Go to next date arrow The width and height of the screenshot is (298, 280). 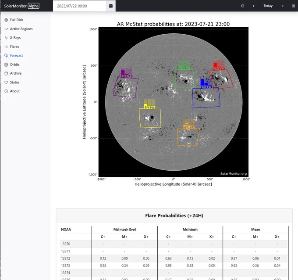point(282,6)
